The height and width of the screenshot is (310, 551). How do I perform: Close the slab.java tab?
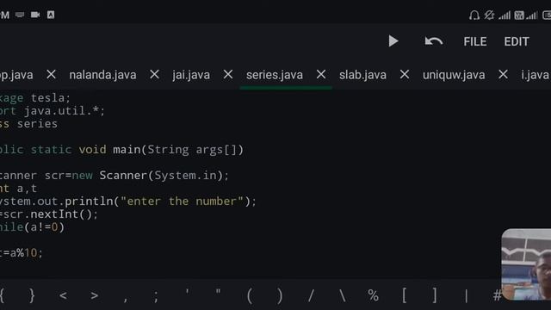point(405,75)
